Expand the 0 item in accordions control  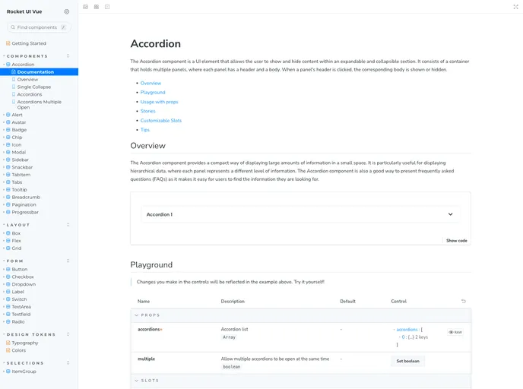(400, 337)
